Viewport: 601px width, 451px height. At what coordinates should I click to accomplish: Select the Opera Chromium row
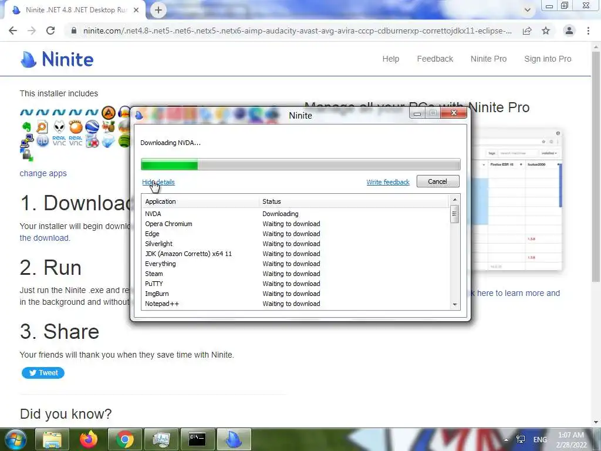[295, 224]
